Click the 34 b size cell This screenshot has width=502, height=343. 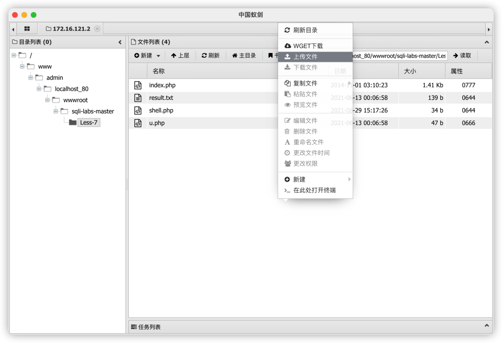pos(437,111)
